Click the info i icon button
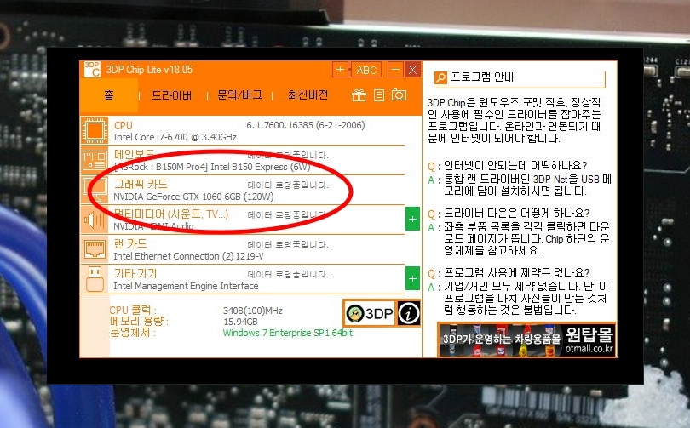 [408, 313]
